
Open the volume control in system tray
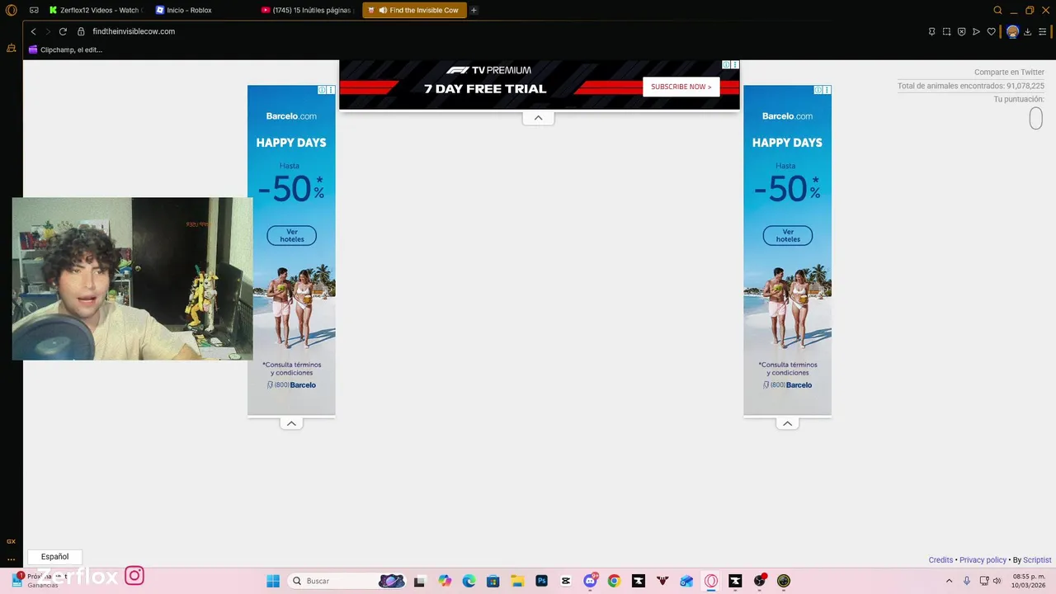click(997, 581)
